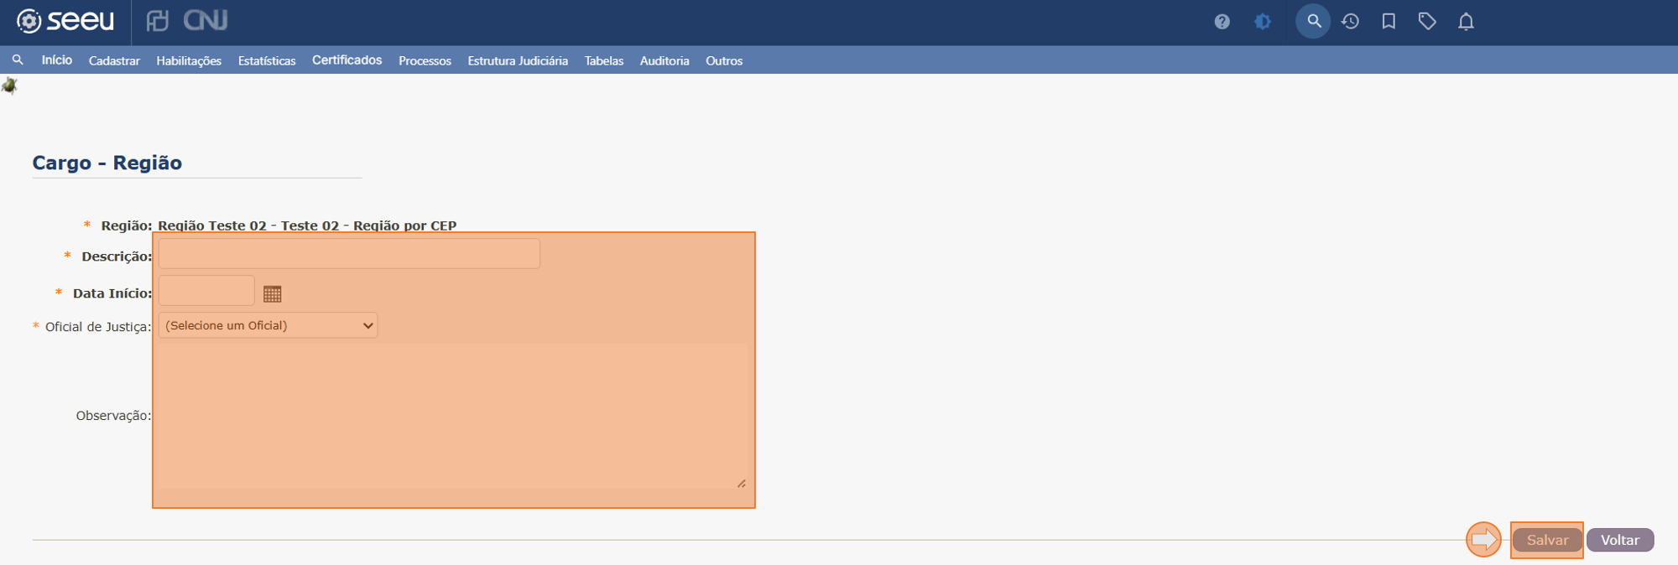Open the Auditoria menu
The width and height of the screenshot is (1678, 565).
pos(664,61)
